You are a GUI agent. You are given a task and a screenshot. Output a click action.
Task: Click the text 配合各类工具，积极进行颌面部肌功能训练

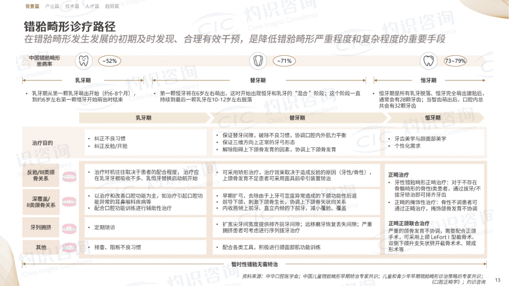271,247
